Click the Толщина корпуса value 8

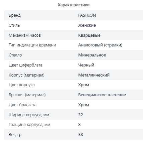coord(79,125)
